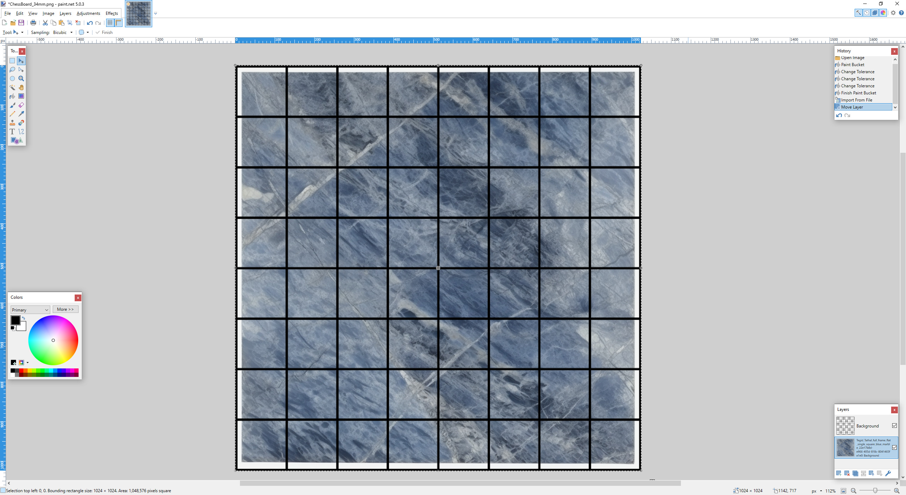The image size is (906, 495).
Task: Add a new layer in the Layers panel
Action: point(839,473)
